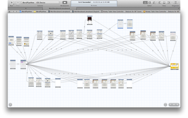Open the related items jump bar menu
The width and height of the screenshot is (188, 118).
tap(9, 12)
